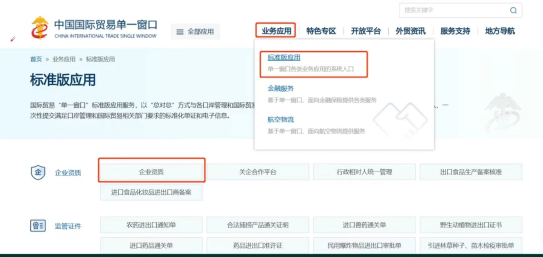
Task: Expand the 服务支持 menu
Action: (x=455, y=31)
